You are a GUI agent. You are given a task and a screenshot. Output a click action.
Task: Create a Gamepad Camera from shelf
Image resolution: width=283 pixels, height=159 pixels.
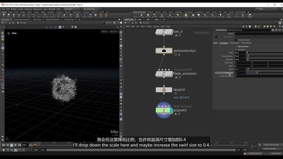pos(250,15)
